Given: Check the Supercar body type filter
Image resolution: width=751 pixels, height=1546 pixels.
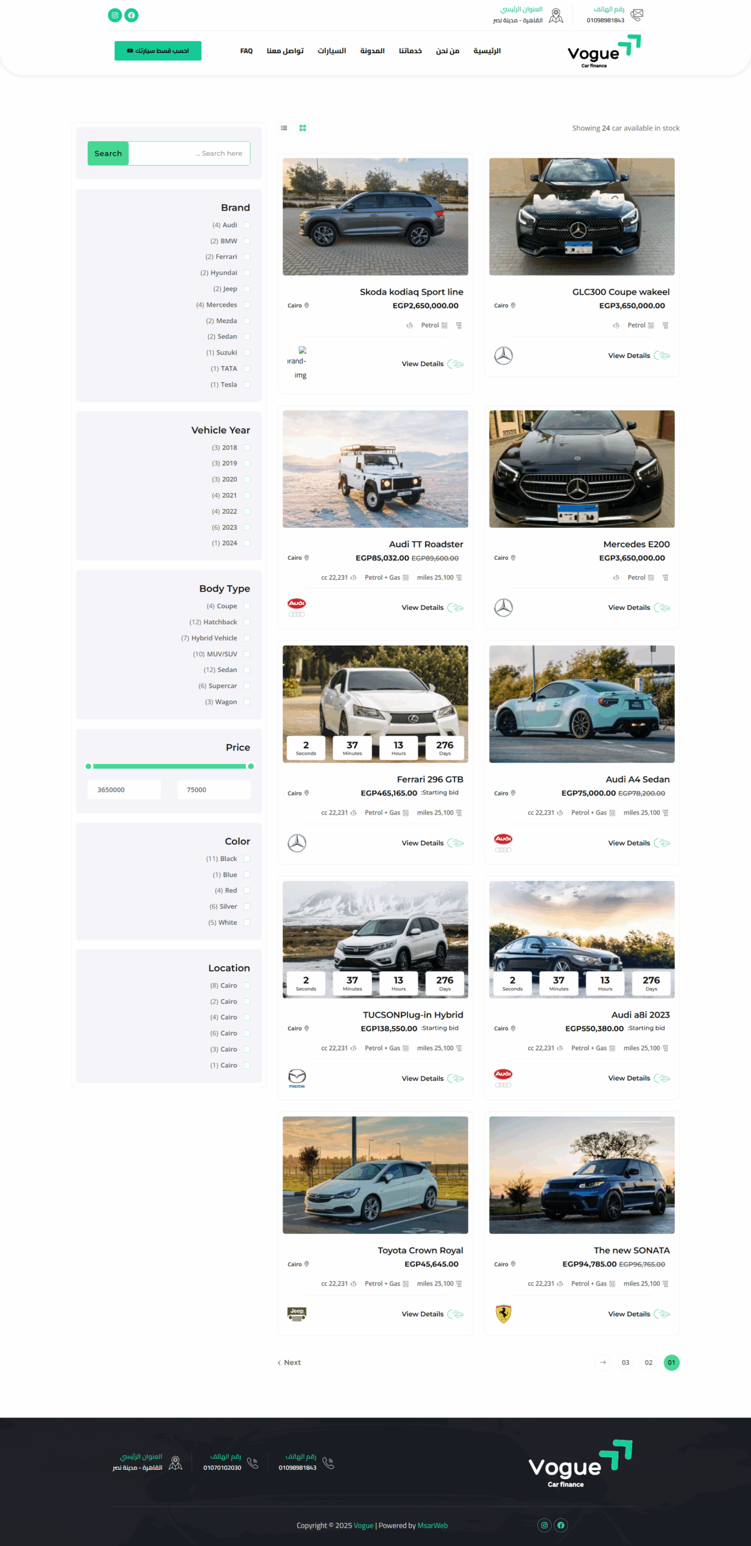Looking at the screenshot, I should 247,686.
